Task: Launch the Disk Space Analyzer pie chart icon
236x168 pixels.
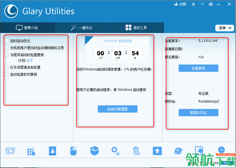Action: coord(94,151)
